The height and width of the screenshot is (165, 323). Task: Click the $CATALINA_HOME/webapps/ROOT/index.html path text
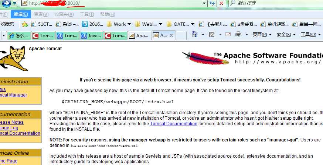point(118,102)
